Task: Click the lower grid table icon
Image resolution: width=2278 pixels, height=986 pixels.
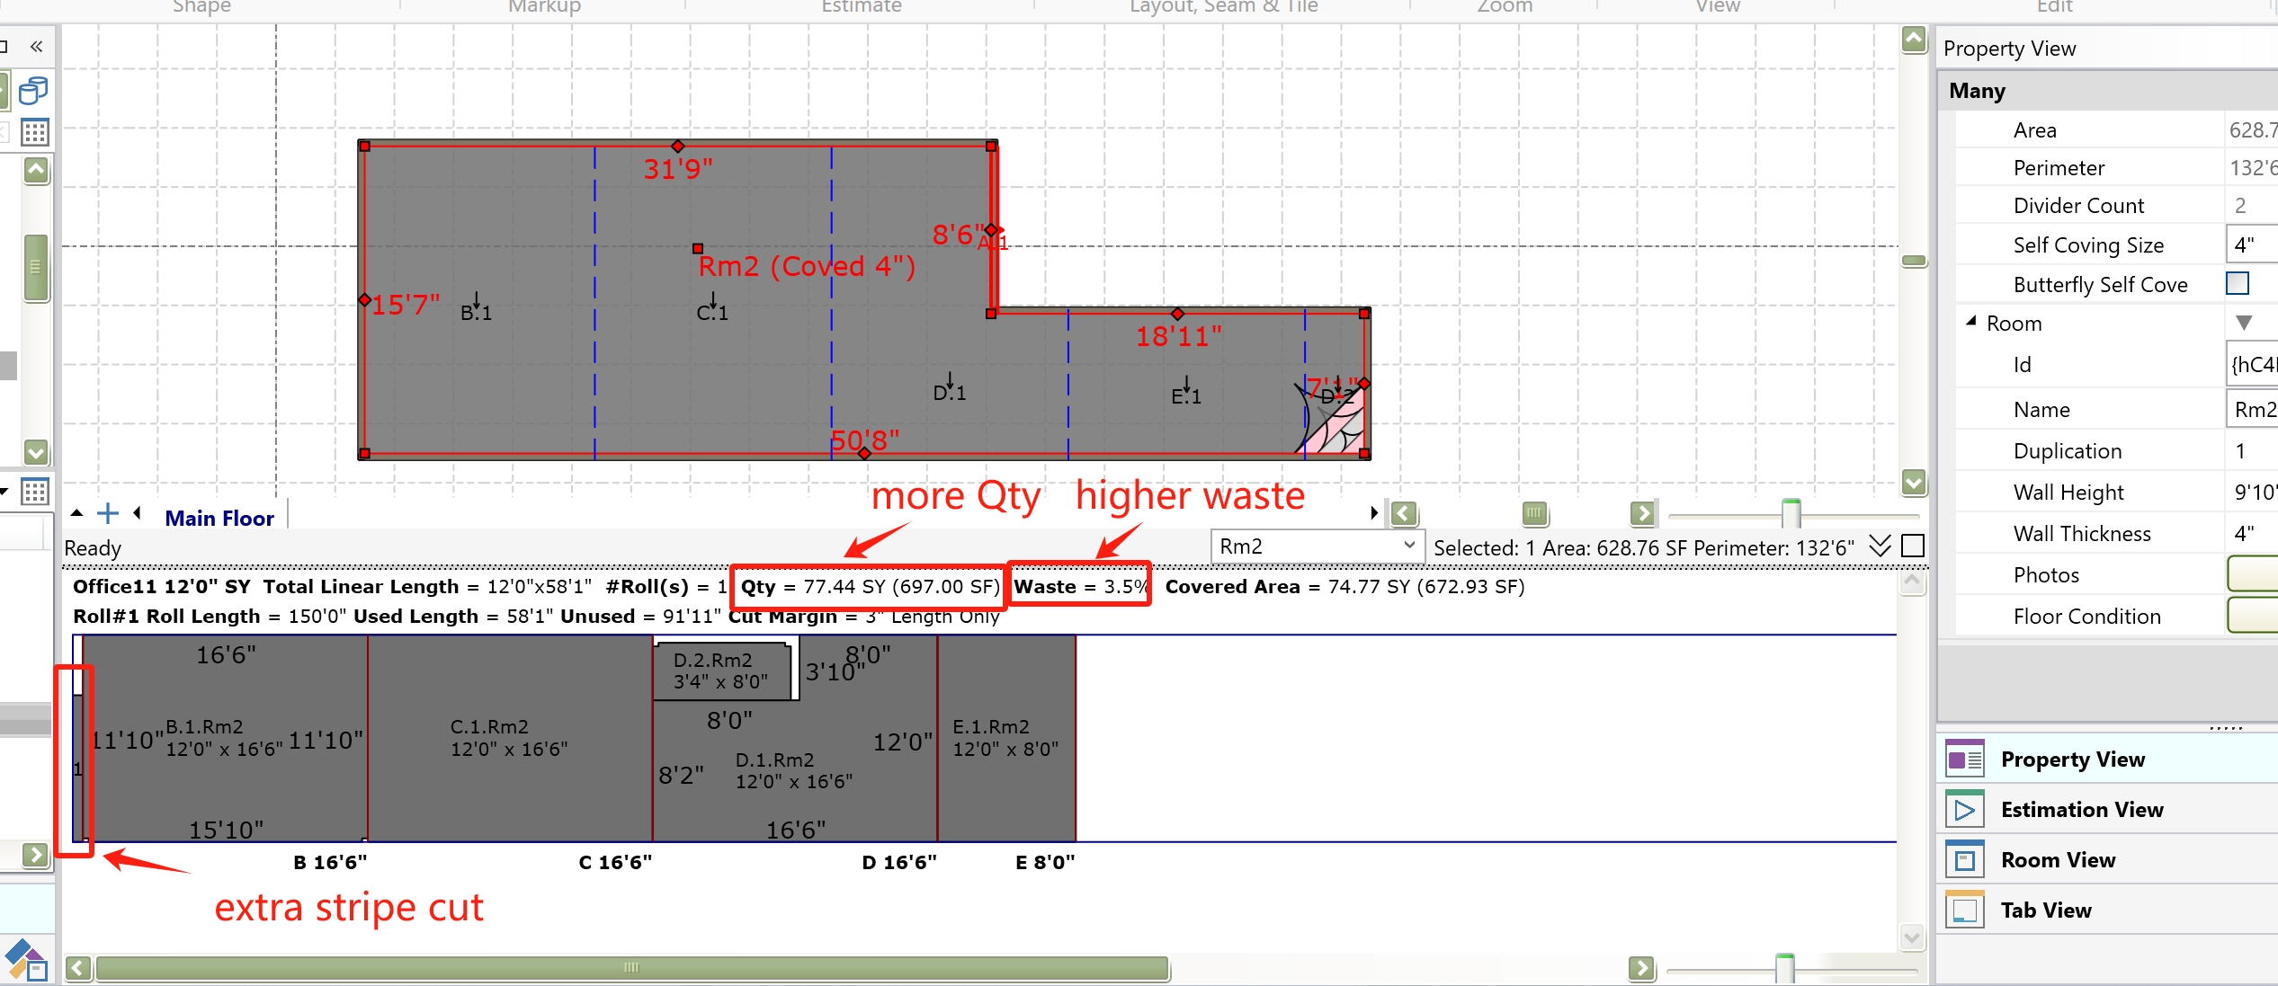Action: point(35,492)
